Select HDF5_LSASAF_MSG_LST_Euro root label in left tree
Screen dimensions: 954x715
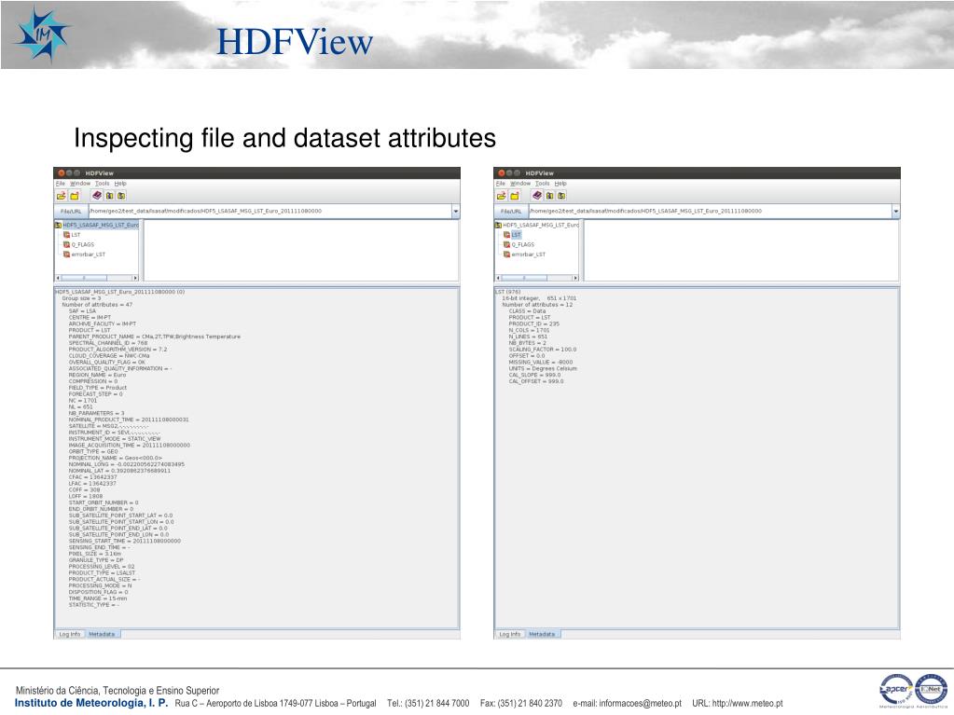tap(101, 225)
